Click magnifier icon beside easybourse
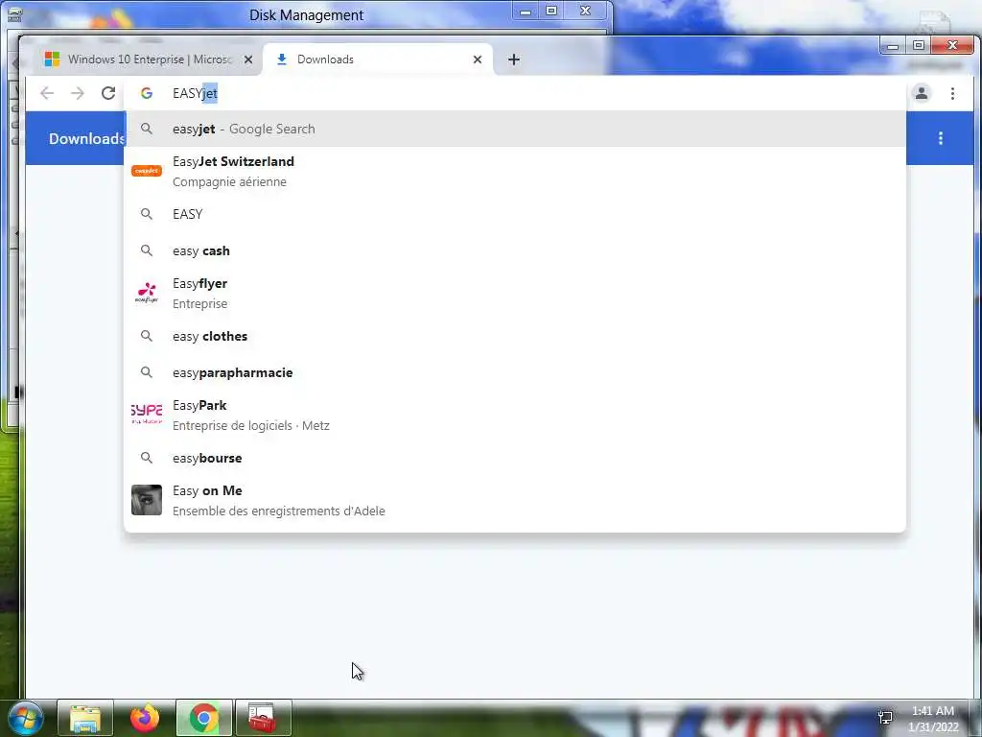 [x=147, y=458]
